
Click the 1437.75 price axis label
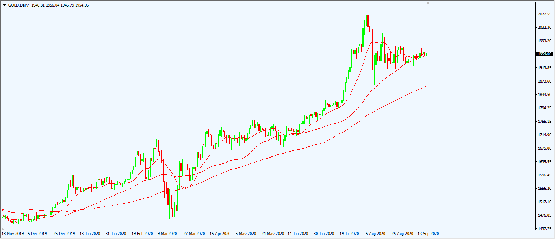pyautogui.click(x=544, y=229)
